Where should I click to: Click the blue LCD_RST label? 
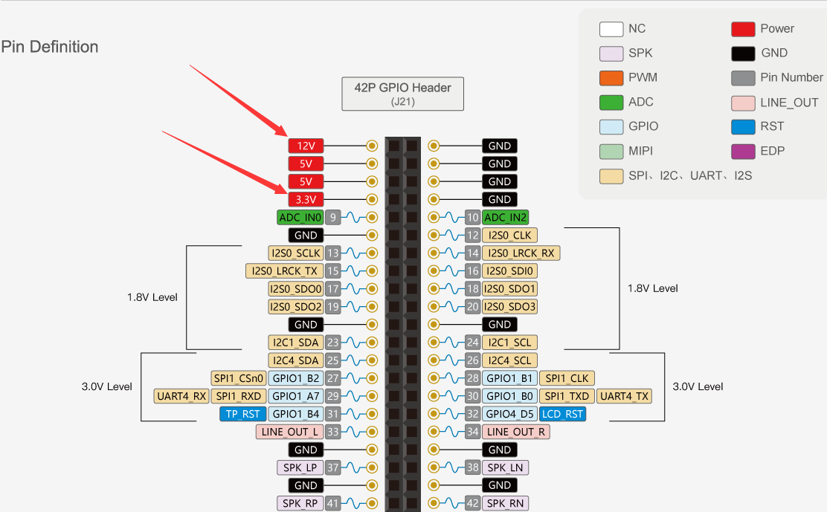point(563,414)
